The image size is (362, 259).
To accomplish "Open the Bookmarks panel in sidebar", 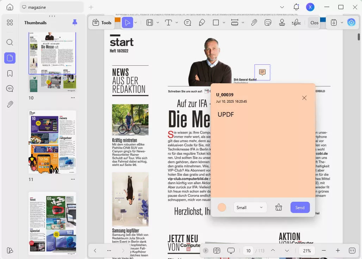I will 10,73.
